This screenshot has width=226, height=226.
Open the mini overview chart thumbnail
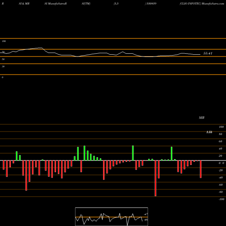[112, 217]
